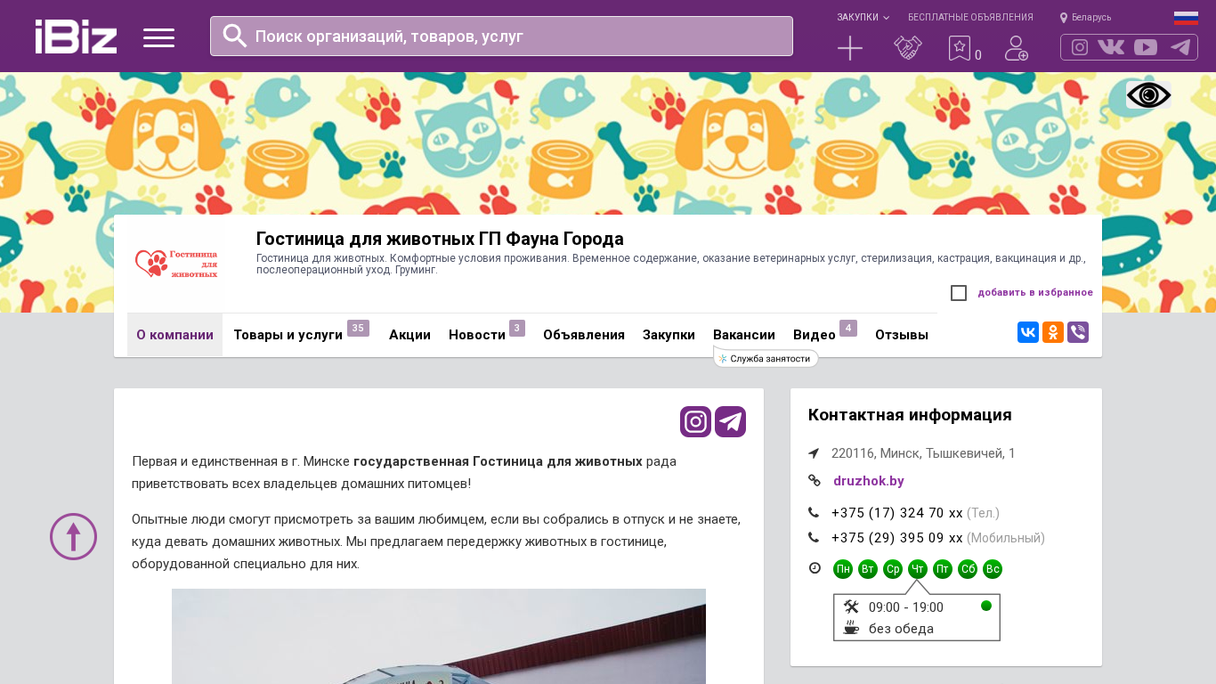Check the добавить в избранное checkbox
The width and height of the screenshot is (1216, 684).
[959, 293]
